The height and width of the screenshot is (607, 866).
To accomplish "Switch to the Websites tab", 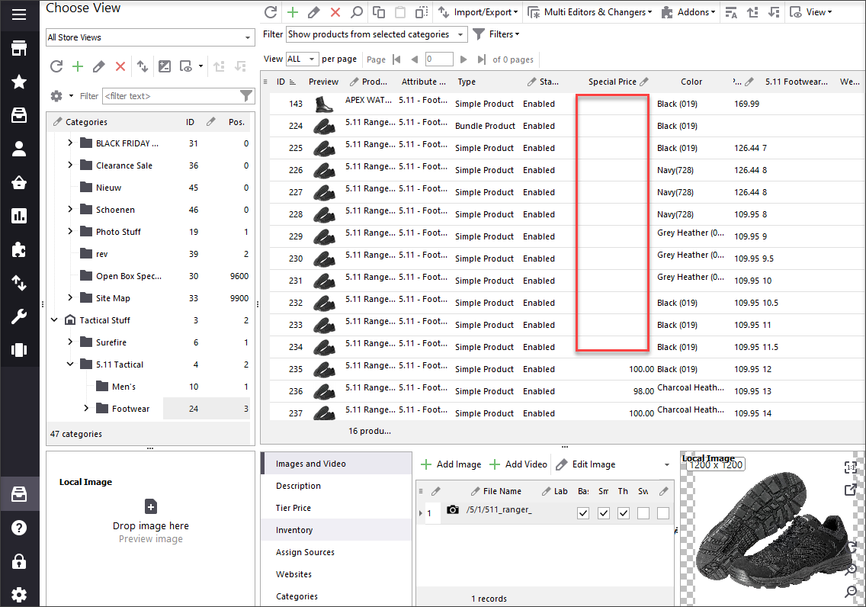I will [293, 574].
